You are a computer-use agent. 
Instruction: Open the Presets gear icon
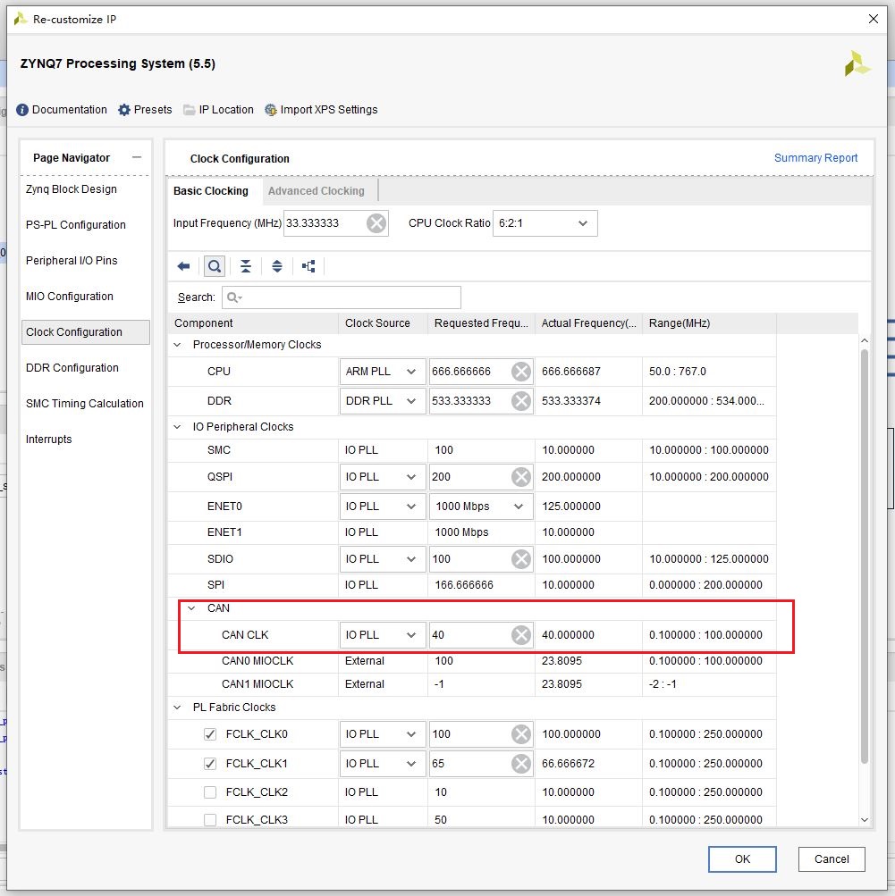[124, 110]
